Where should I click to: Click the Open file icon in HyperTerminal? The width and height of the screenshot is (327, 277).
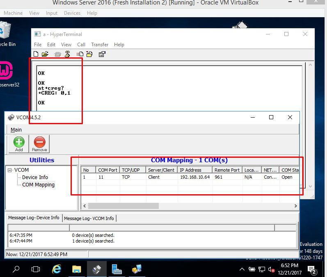click(45, 54)
